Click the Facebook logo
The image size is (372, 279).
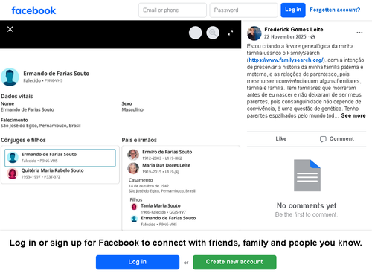pyautogui.click(x=33, y=10)
